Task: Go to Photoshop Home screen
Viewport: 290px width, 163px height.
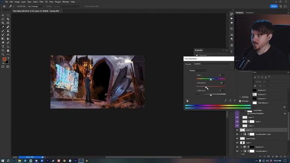Action: [4, 6]
